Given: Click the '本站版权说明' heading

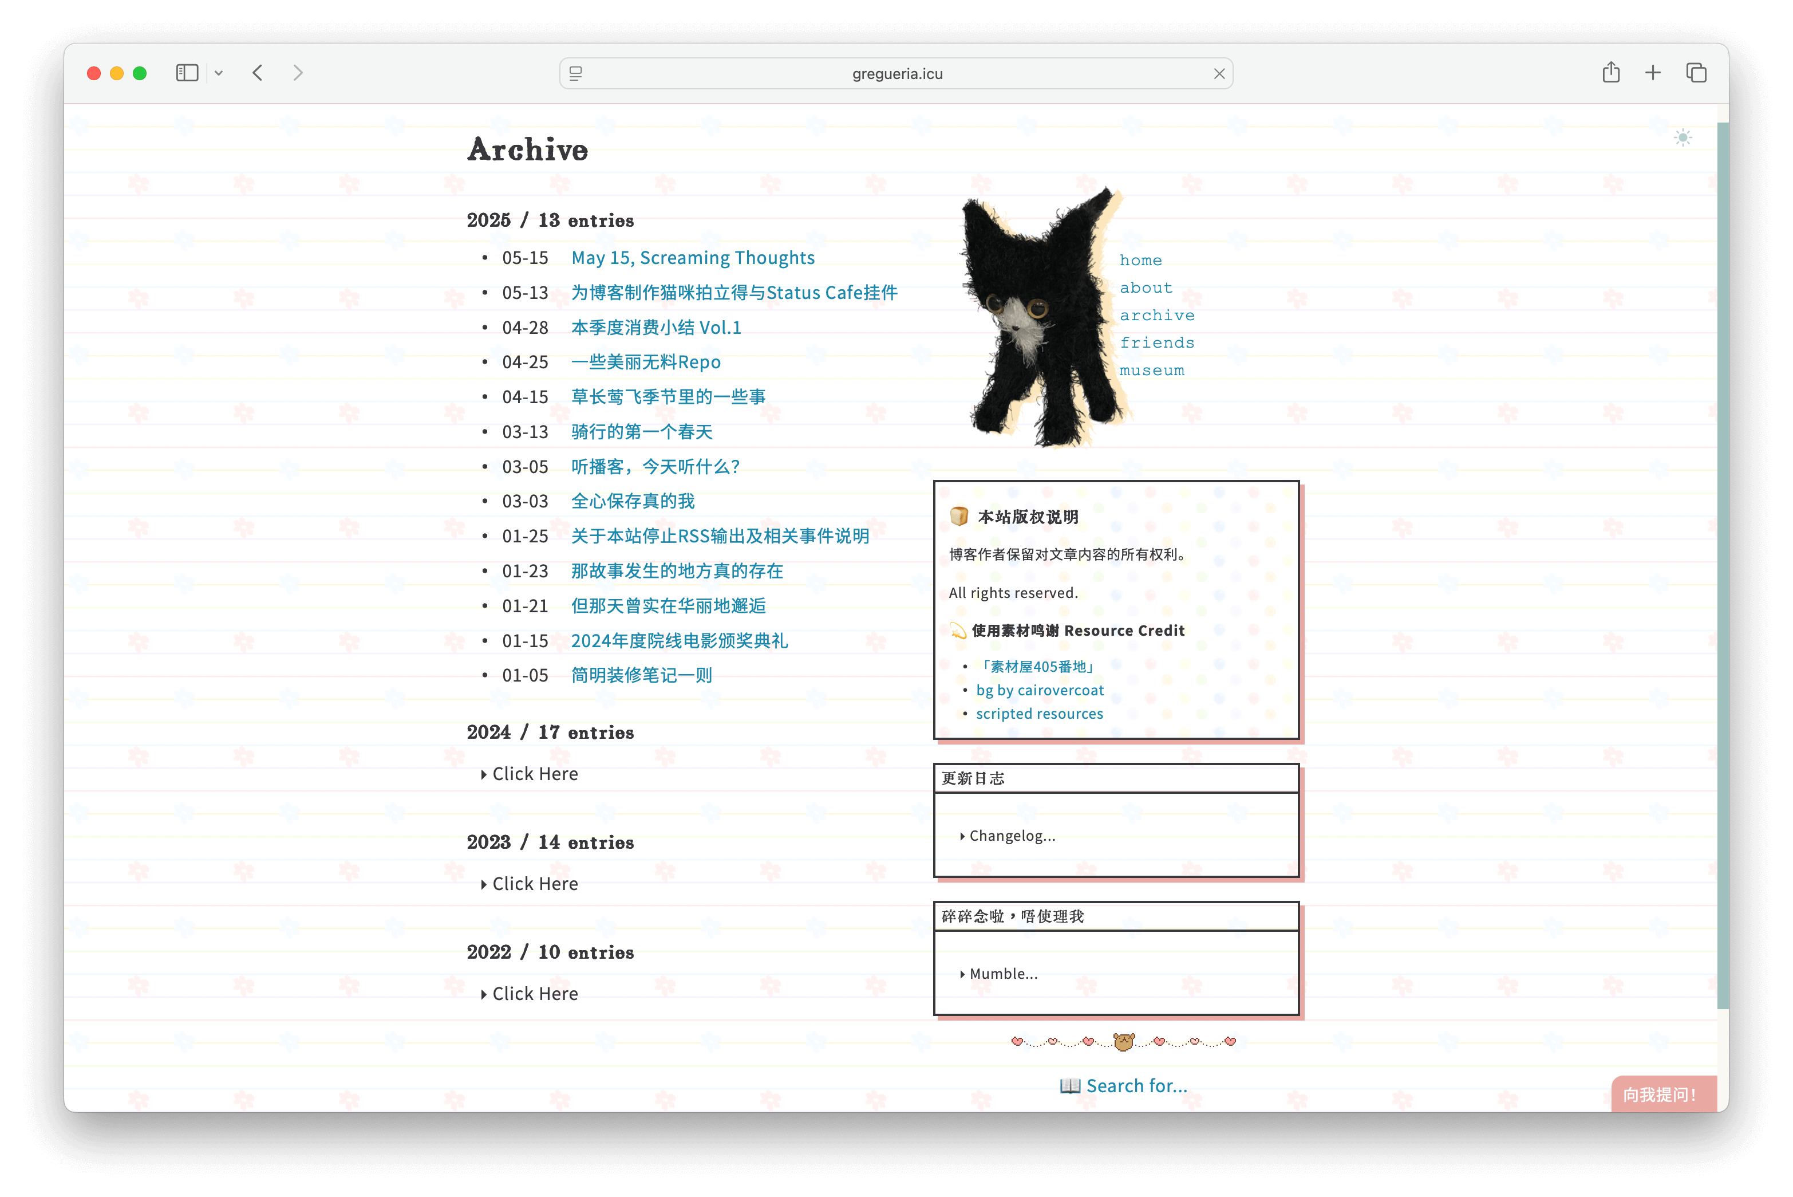Looking at the screenshot, I should 1028,517.
